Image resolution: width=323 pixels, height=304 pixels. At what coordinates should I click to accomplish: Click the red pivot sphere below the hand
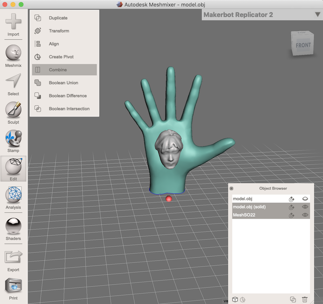(x=169, y=198)
